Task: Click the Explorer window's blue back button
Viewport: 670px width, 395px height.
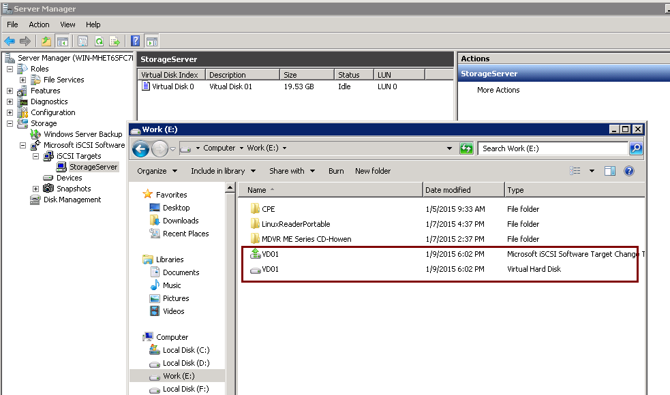Action: coord(140,148)
